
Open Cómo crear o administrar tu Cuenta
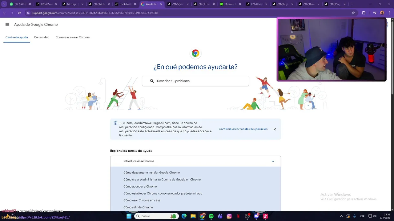point(162,180)
